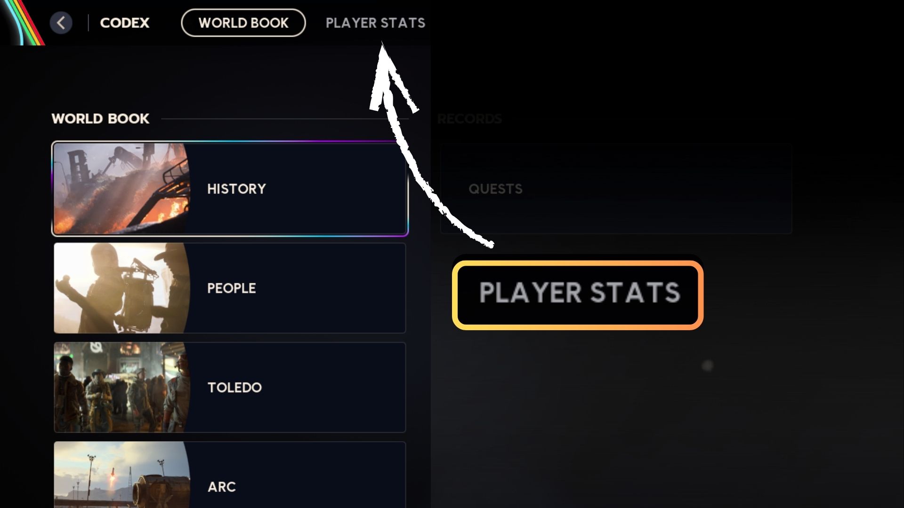The image size is (904, 508).
Task: Open the Player Stats tab
Action: [x=375, y=23]
